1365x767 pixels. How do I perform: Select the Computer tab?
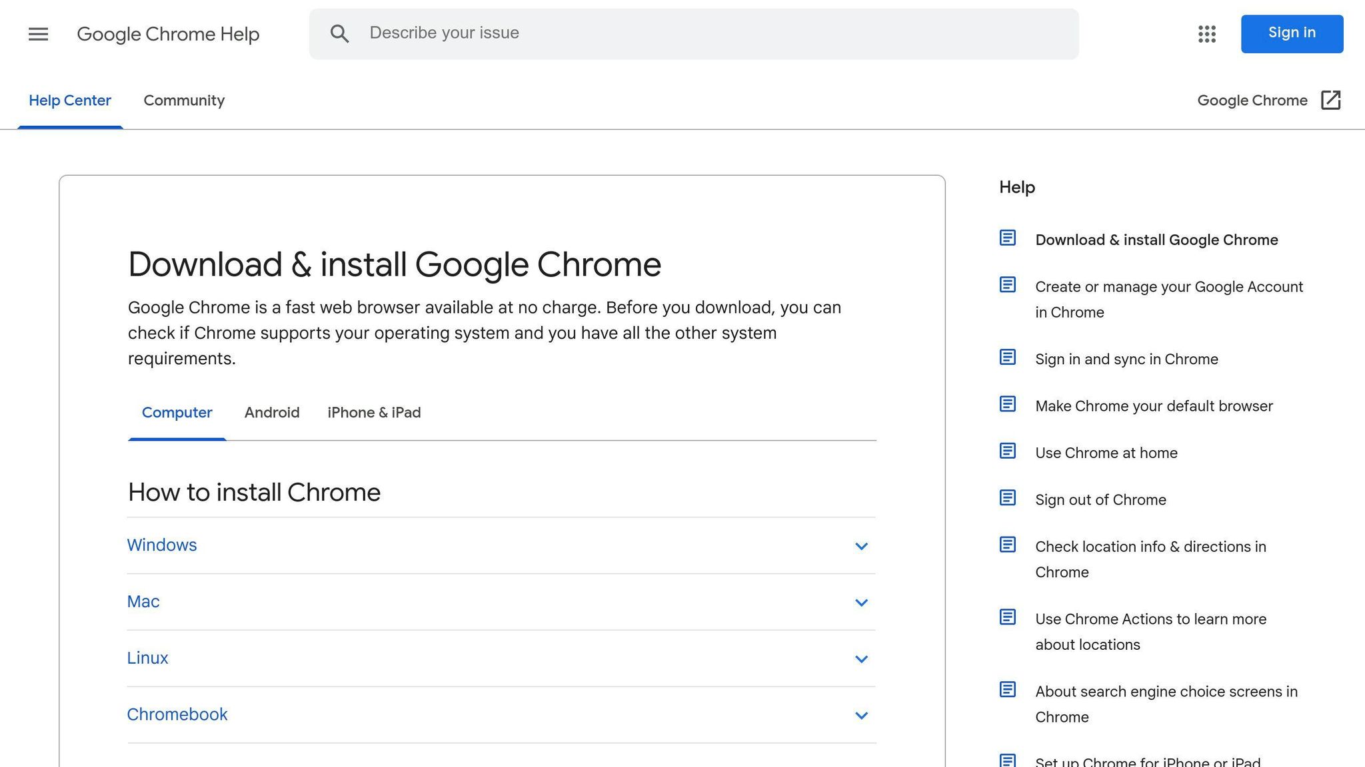tap(177, 413)
